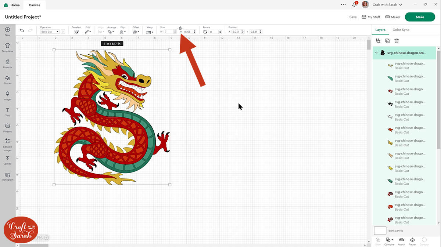The image size is (441, 247).
Task: Open the Images library
Action: click(7, 96)
